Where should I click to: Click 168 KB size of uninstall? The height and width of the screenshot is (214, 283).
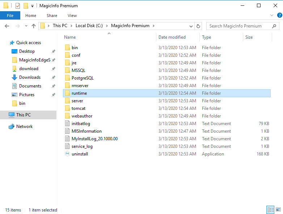pyautogui.click(x=263, y=154)
